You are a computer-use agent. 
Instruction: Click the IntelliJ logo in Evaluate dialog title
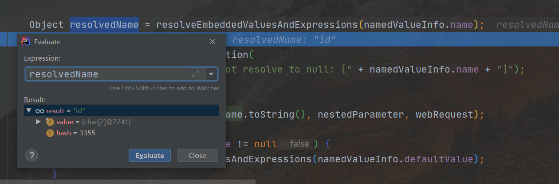point(26,42)
